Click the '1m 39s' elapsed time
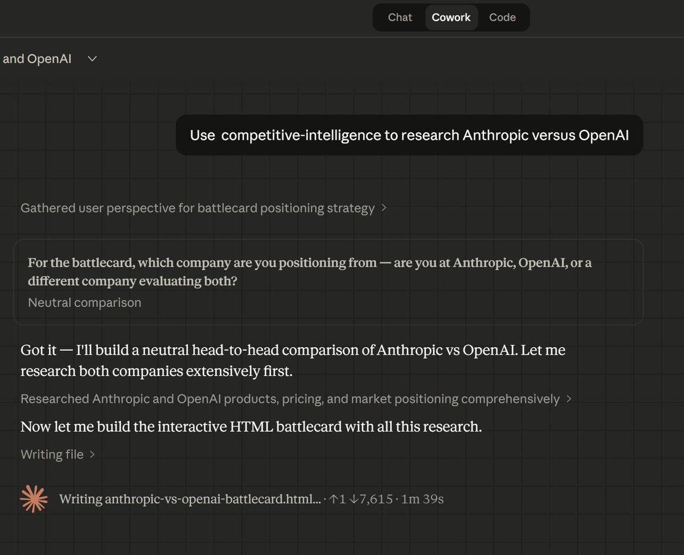This screenshot has height=555, width=684. [x=422, y=499]
